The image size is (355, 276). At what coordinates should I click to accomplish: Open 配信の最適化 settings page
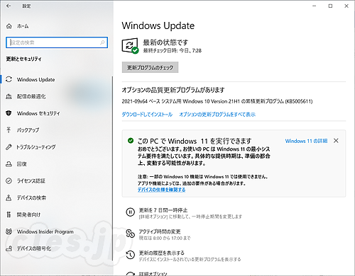(x=56, y=96)
